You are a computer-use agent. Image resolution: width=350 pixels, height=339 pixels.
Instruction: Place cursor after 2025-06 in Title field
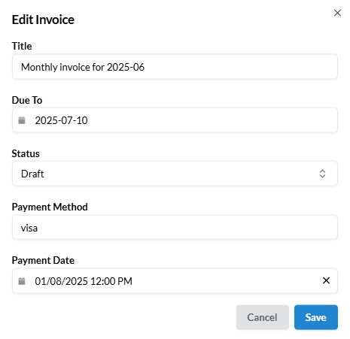[145, 67]
